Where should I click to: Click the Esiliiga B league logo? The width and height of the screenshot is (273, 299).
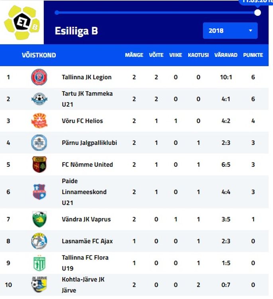tap(22, 23)
